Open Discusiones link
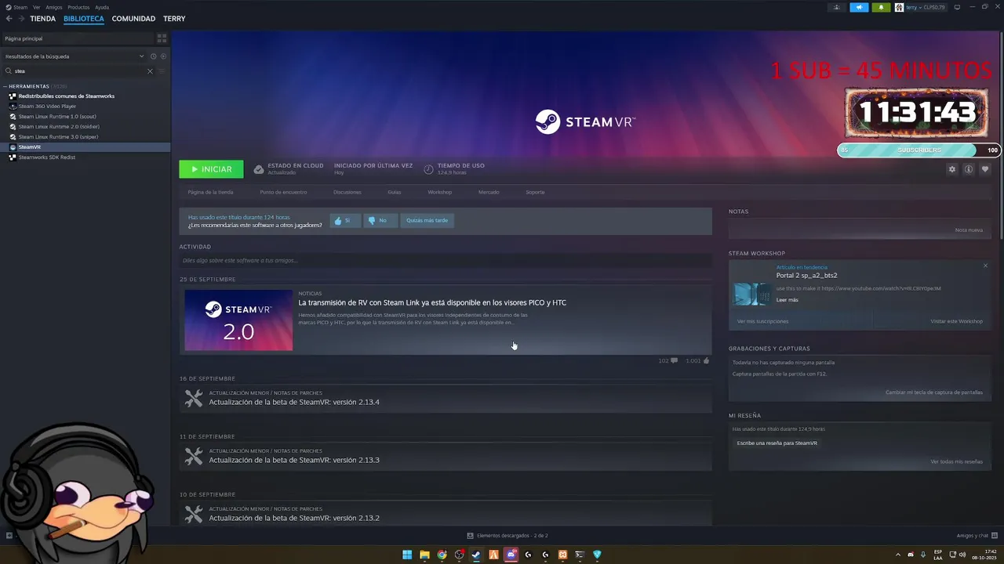Viewport: 1004px width, 564px height. tap(347, 192)
